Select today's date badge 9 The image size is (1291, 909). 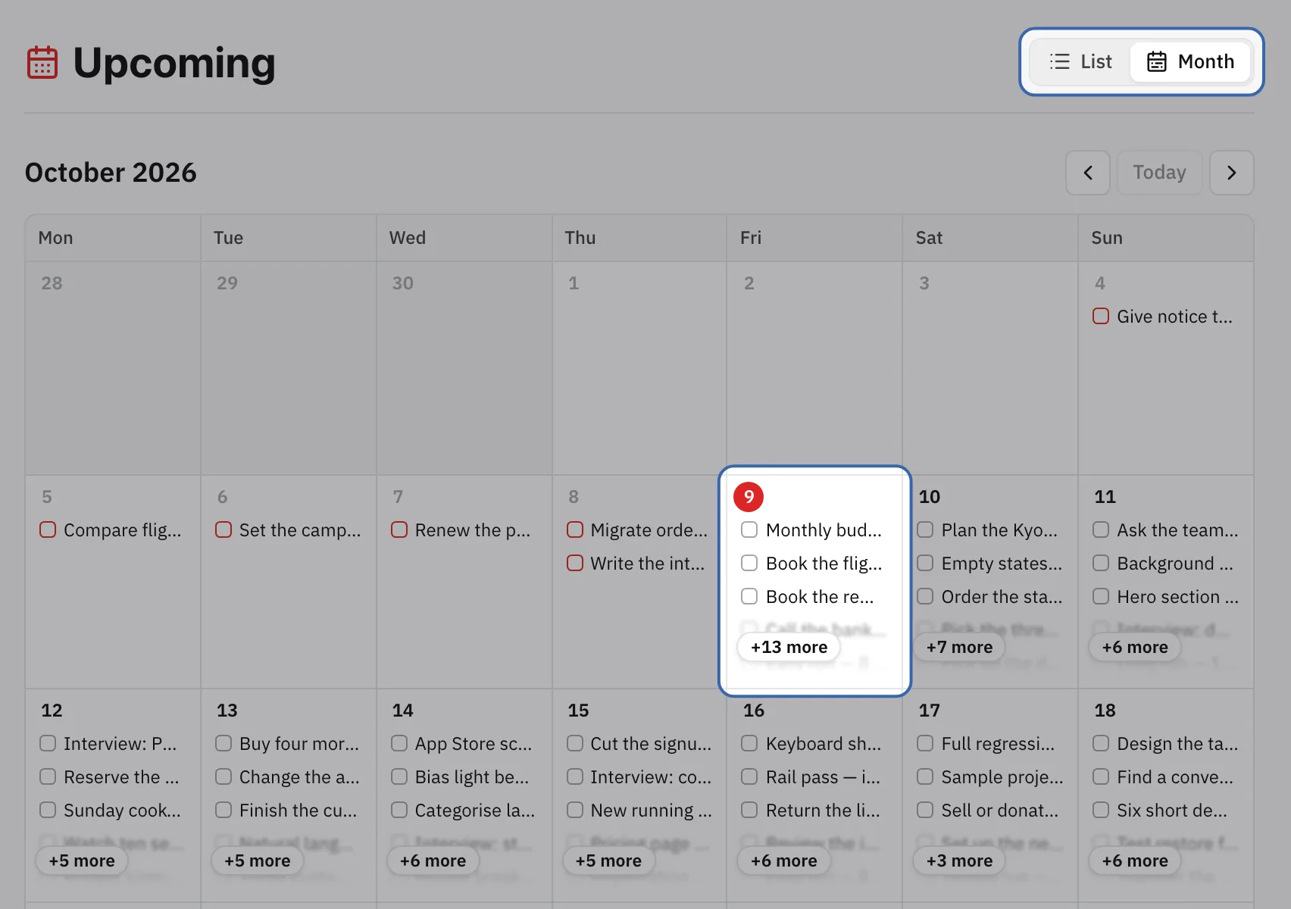[x=749, y=497]
